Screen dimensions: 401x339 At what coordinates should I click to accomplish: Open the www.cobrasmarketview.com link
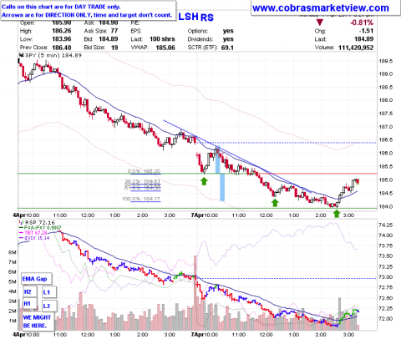point(321,8)
